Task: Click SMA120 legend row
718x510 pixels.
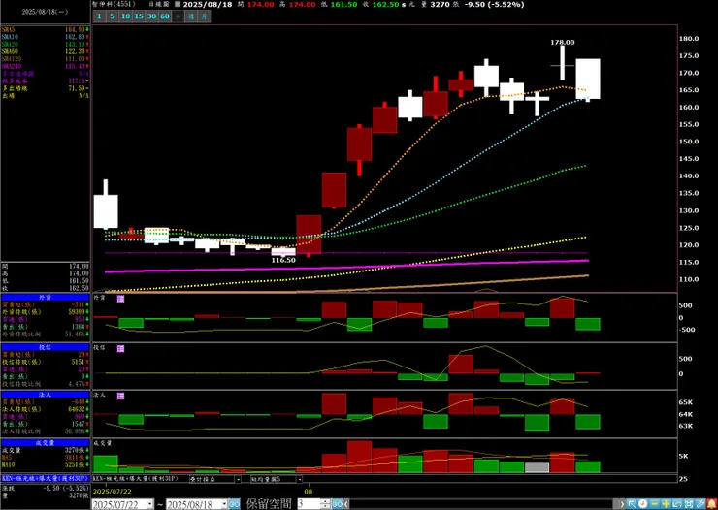Action: (46, 58)
